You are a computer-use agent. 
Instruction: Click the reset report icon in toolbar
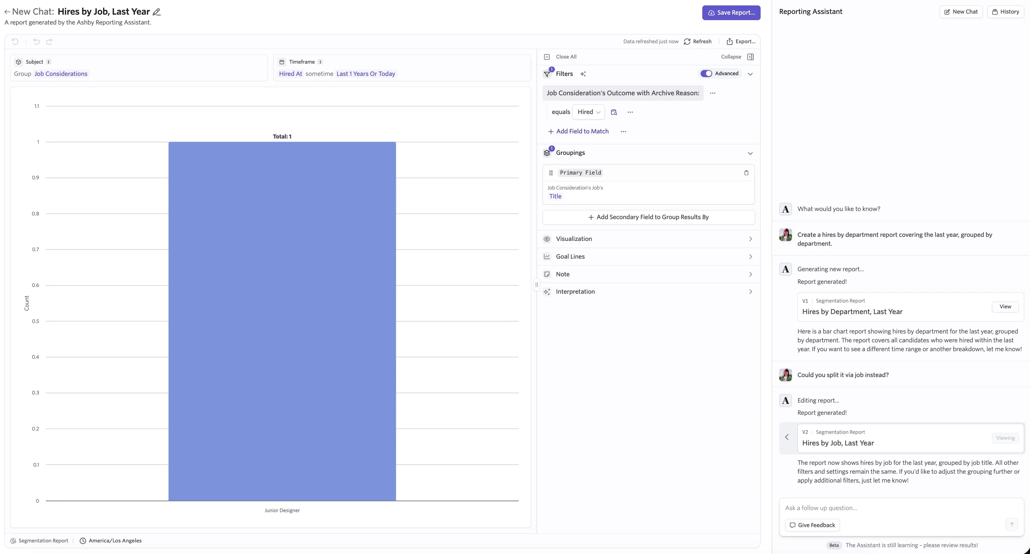(x=15, y=42)
